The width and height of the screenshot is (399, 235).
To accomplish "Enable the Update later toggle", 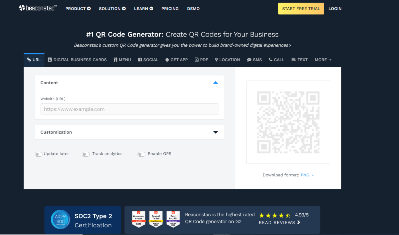I will click(38, 154).
